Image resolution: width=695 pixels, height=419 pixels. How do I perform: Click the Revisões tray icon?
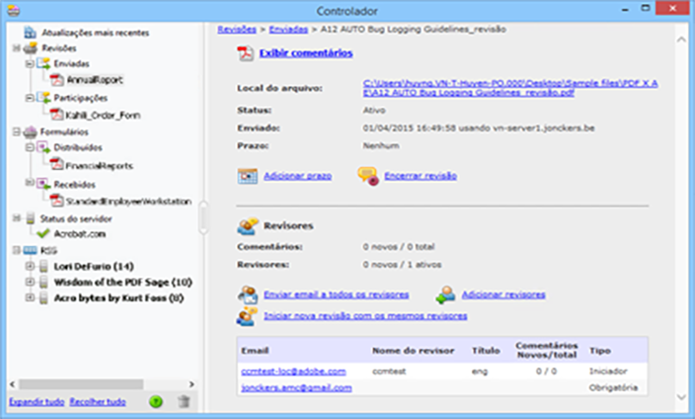(x=31, y=48)
